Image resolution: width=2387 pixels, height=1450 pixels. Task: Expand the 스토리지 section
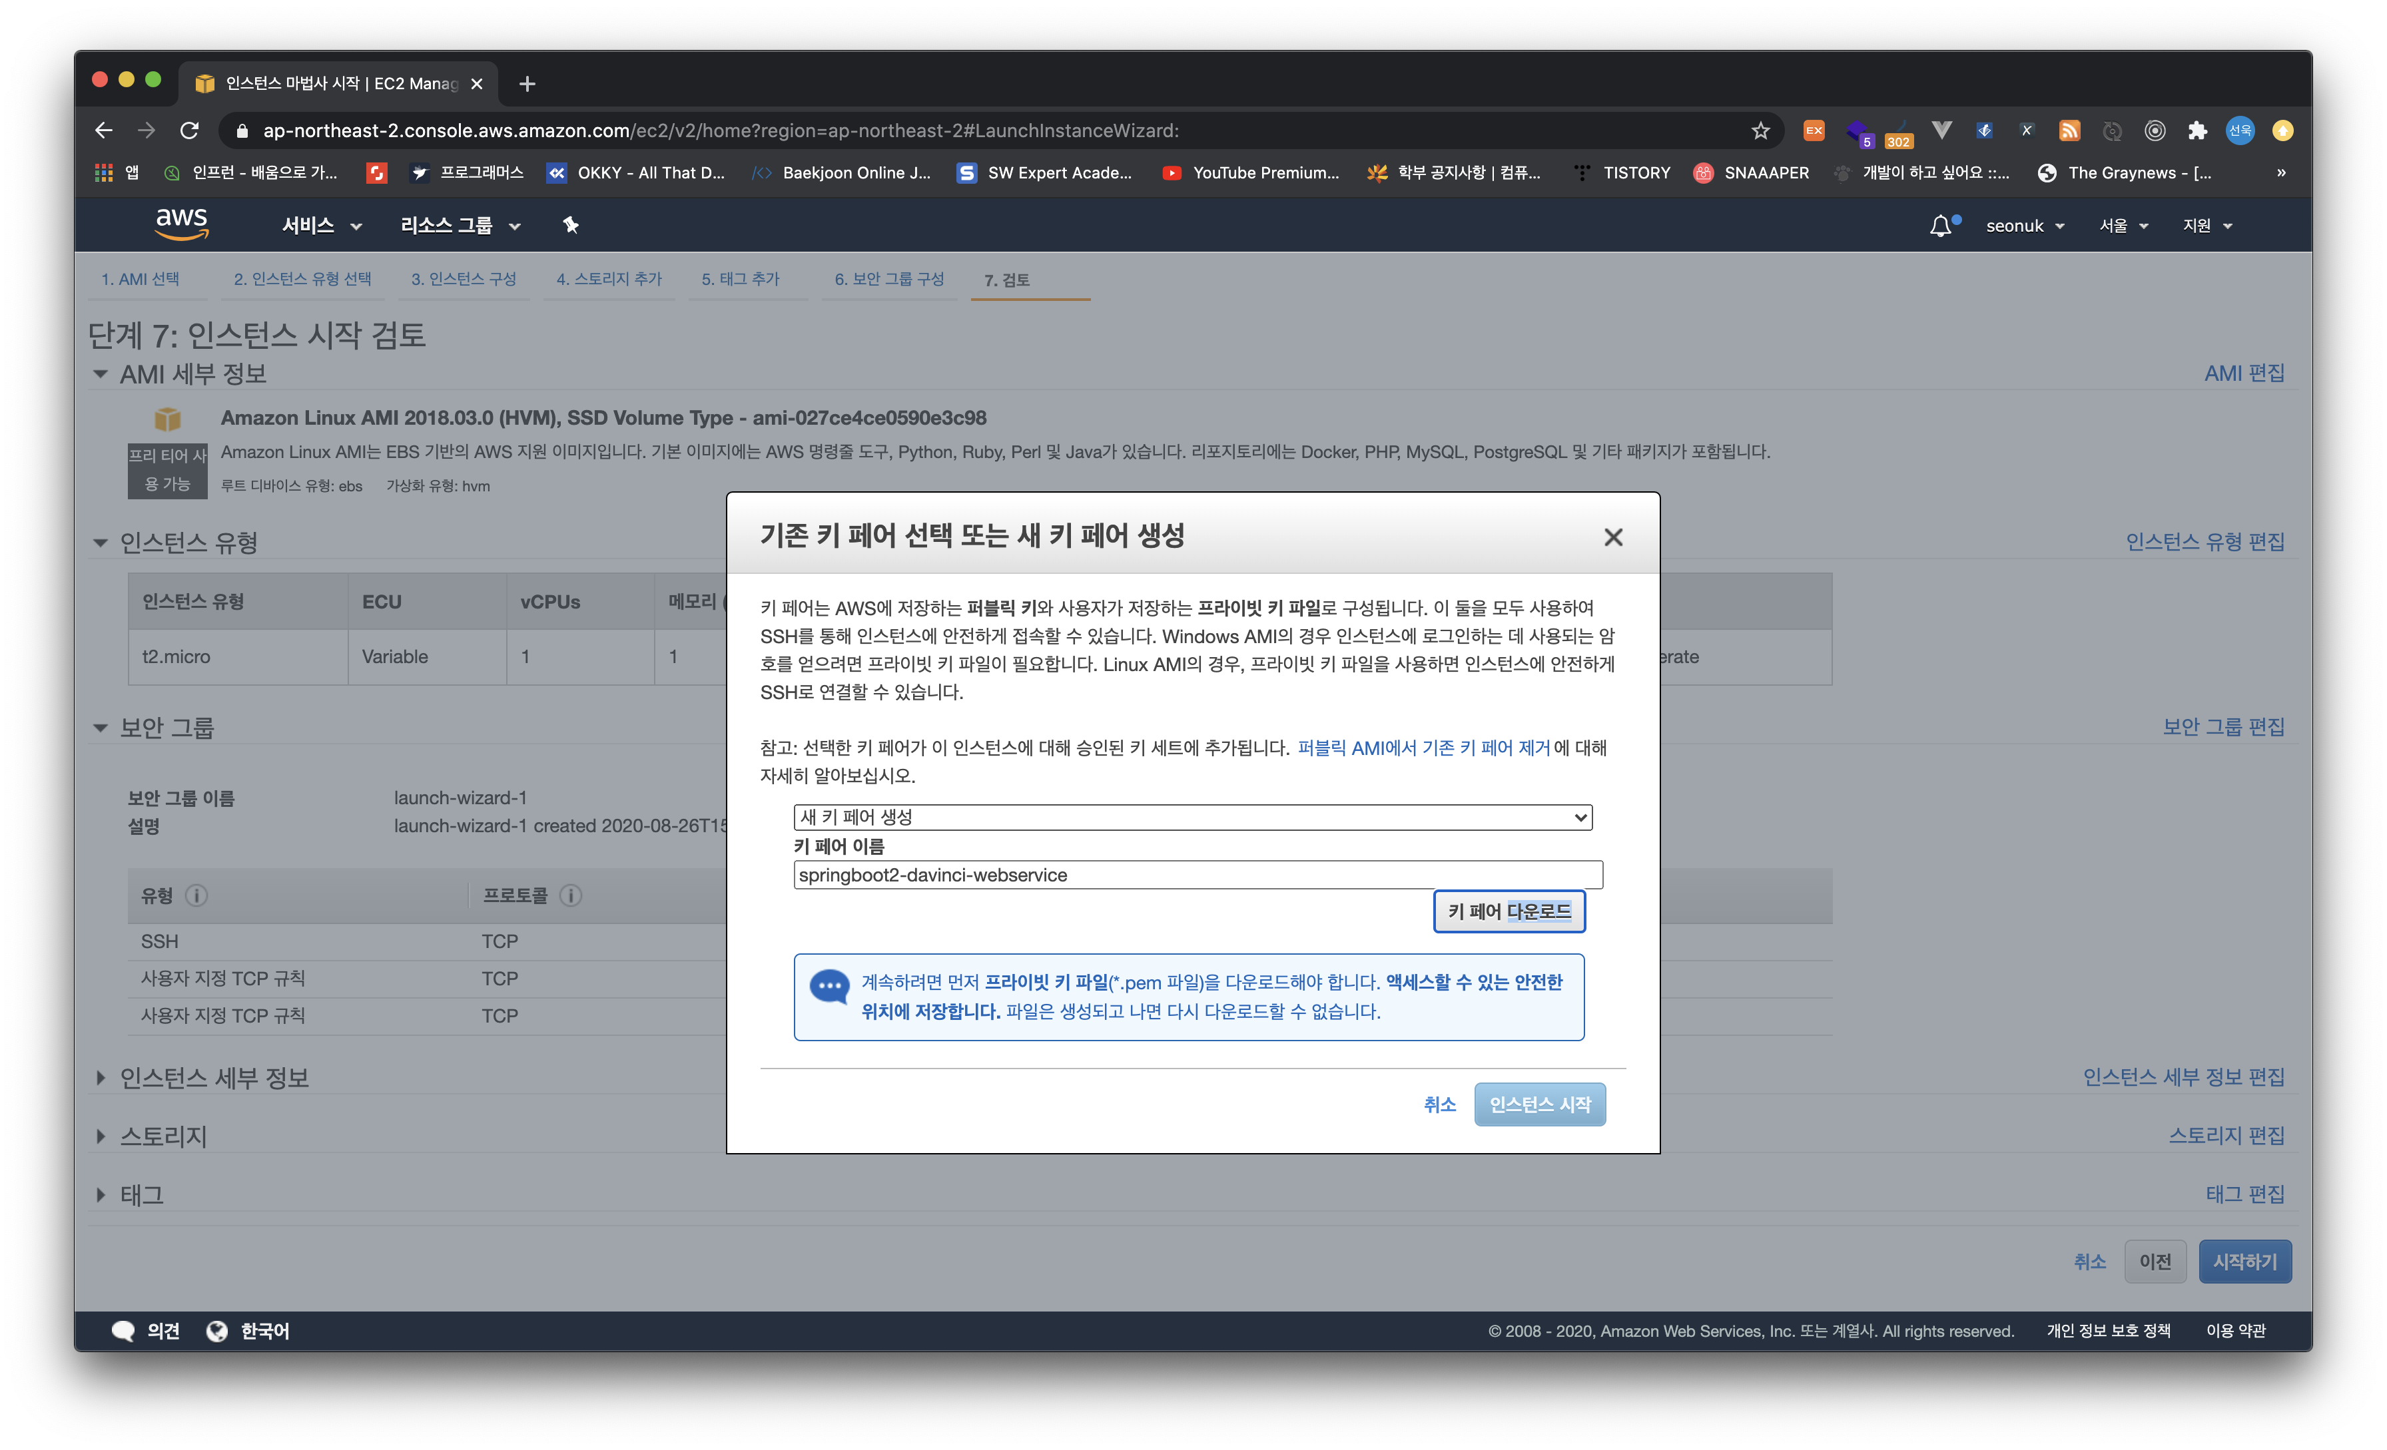100,1136
